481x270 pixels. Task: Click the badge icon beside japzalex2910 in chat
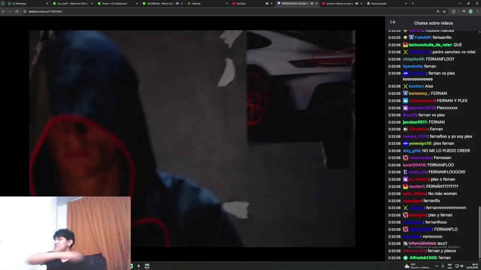(x=405, y=108)
